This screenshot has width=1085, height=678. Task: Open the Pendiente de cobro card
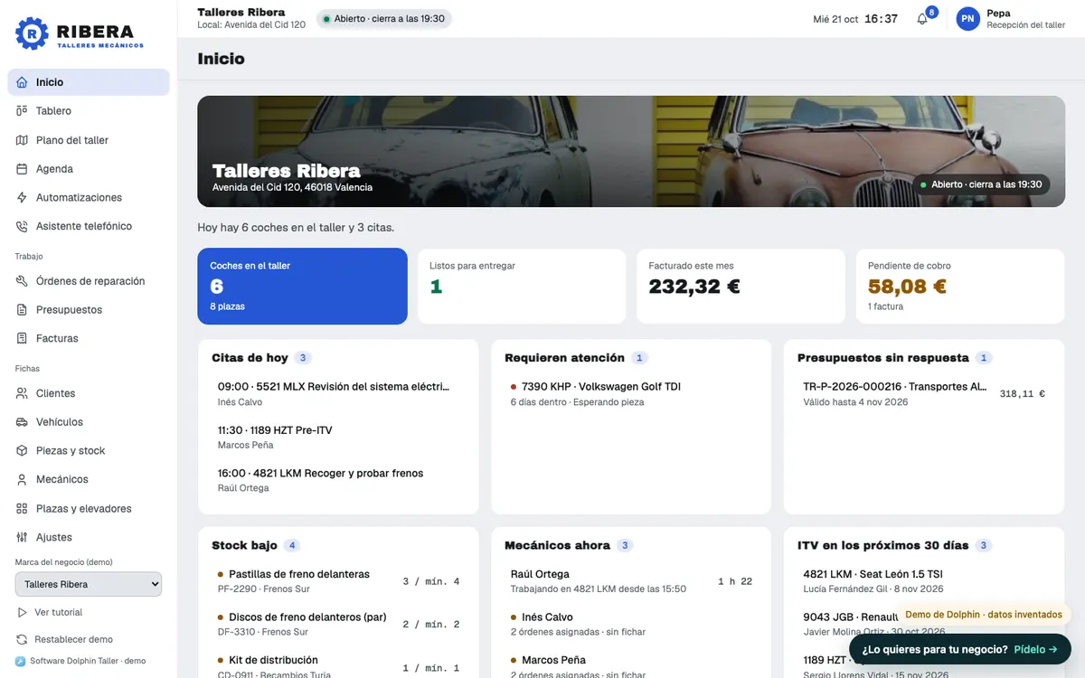click(960, 286)
